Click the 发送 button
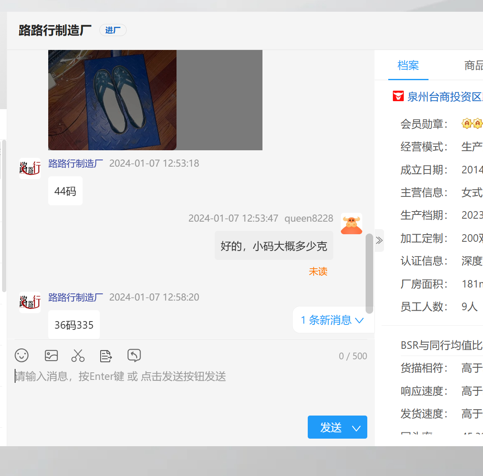 coord(330,428)
